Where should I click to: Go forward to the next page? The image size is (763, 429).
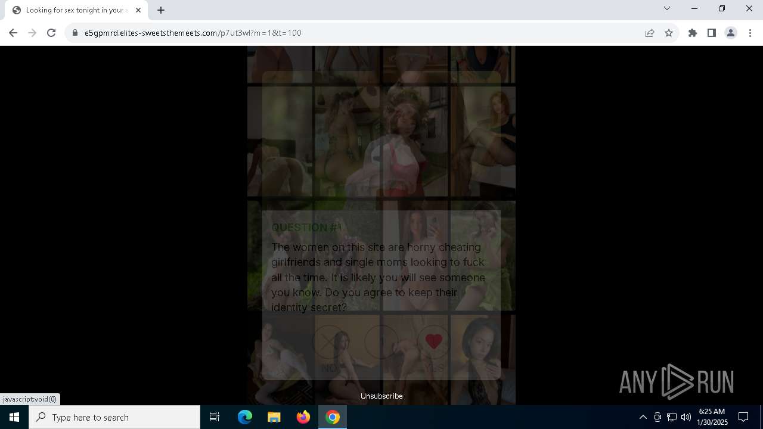pos(32,33)
